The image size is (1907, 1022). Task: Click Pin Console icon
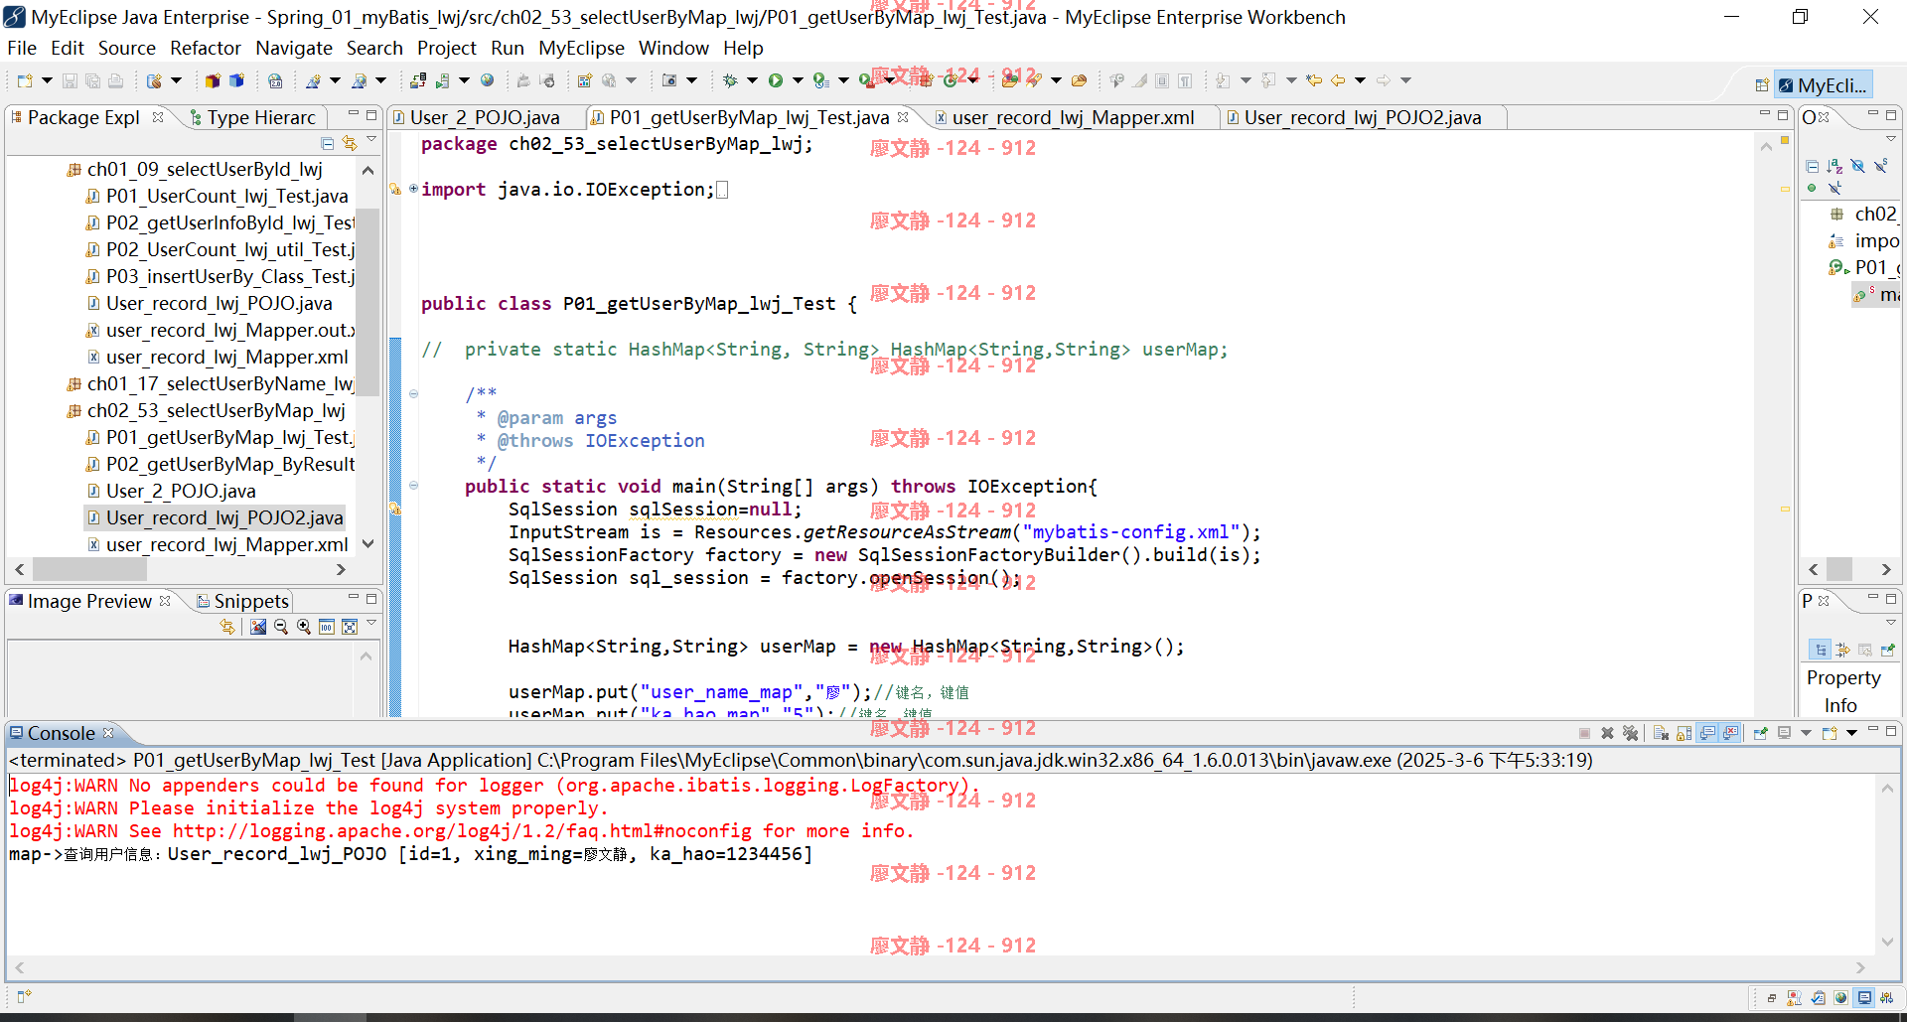tap(1760, 733)
